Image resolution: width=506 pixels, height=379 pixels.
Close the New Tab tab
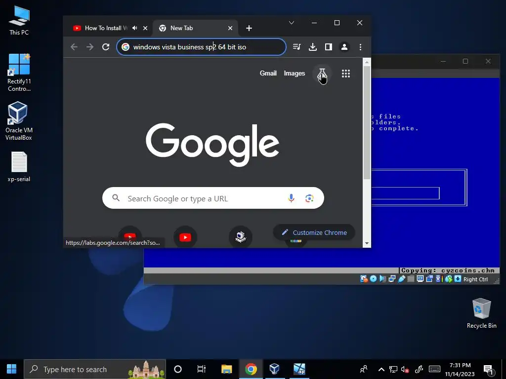click(230, 28)
